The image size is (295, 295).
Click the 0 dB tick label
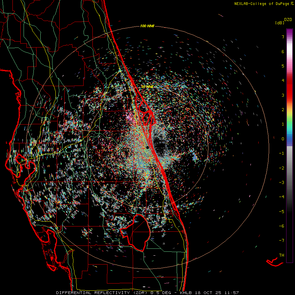point(283,139)
